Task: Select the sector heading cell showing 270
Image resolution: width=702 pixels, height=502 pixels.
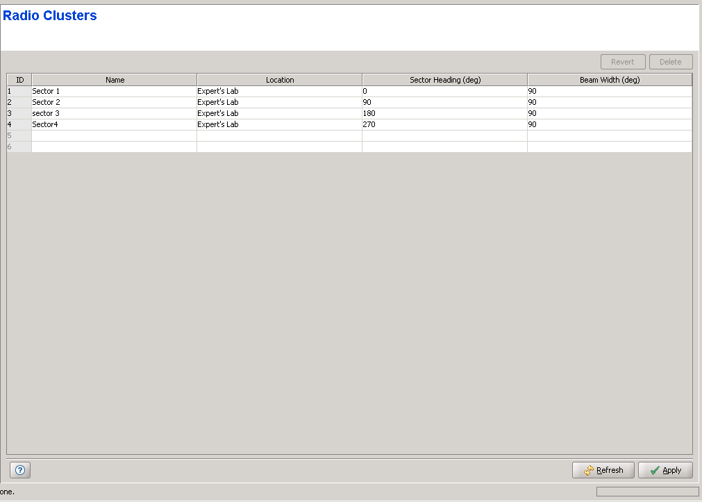Action: [444, 124]
